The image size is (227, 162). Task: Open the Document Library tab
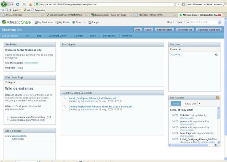coord(57,36)
